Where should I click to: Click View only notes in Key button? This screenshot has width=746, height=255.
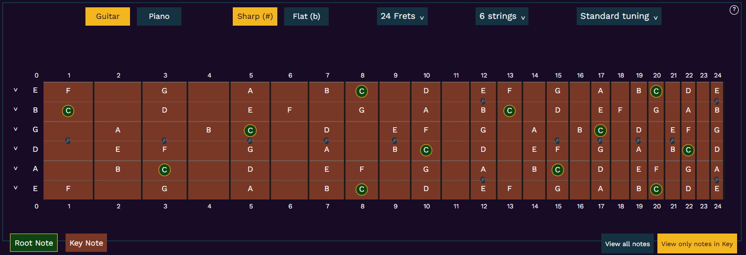[x=697, y=243]
